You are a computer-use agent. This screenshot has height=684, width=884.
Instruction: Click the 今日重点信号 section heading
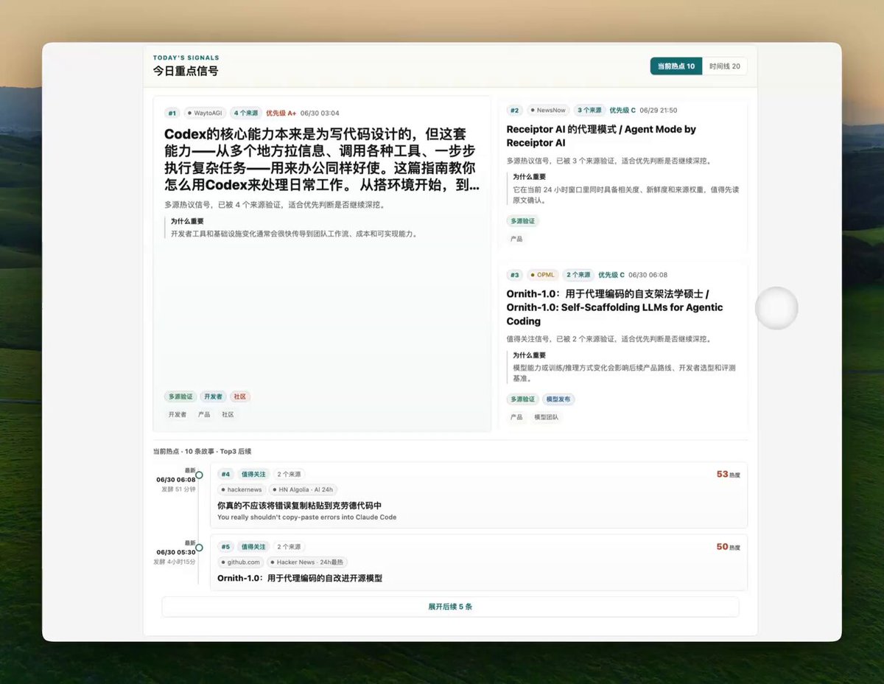pyautogui.click(x=186, y=71)
